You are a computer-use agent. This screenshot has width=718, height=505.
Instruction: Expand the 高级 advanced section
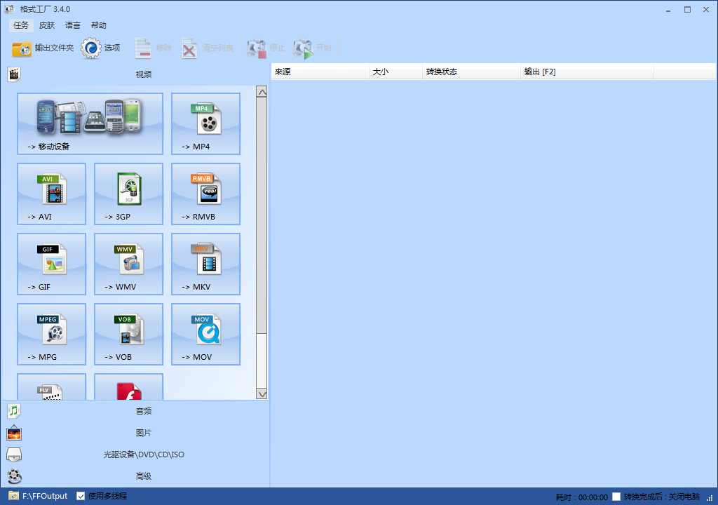coord(137,476)
